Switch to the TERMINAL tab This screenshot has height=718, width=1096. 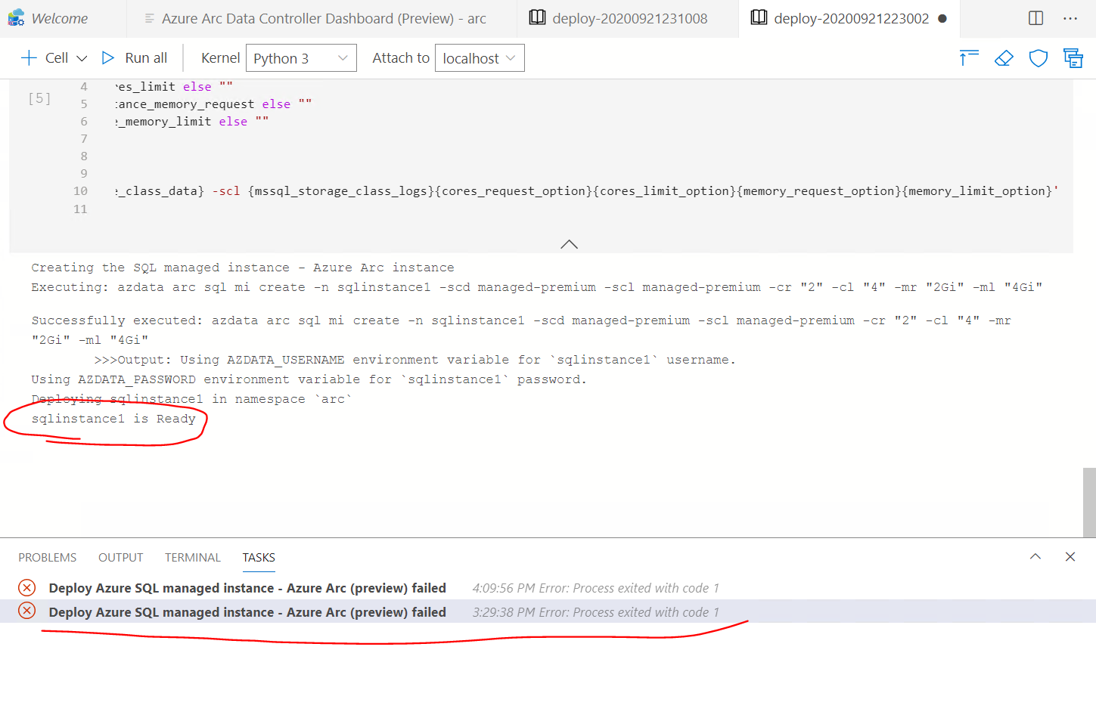coord(192,557)
